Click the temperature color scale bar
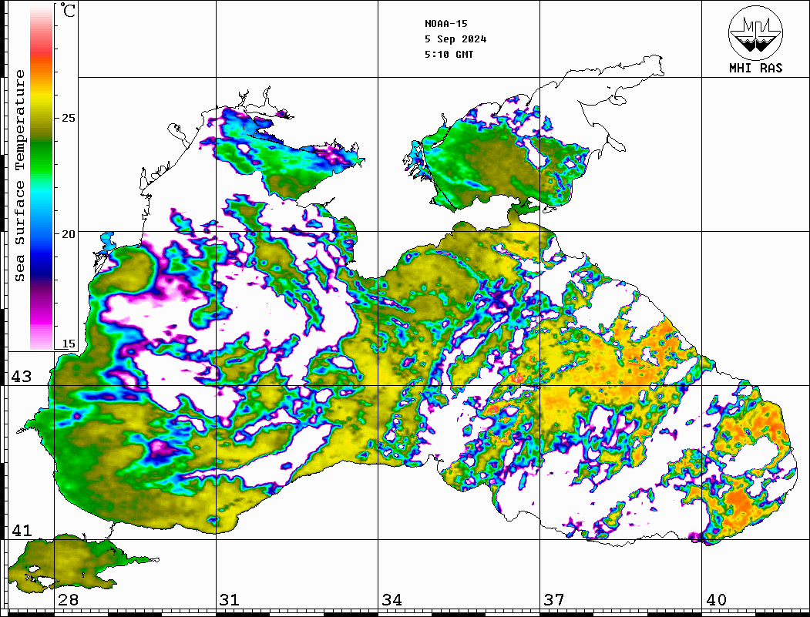 pos(42,177)
